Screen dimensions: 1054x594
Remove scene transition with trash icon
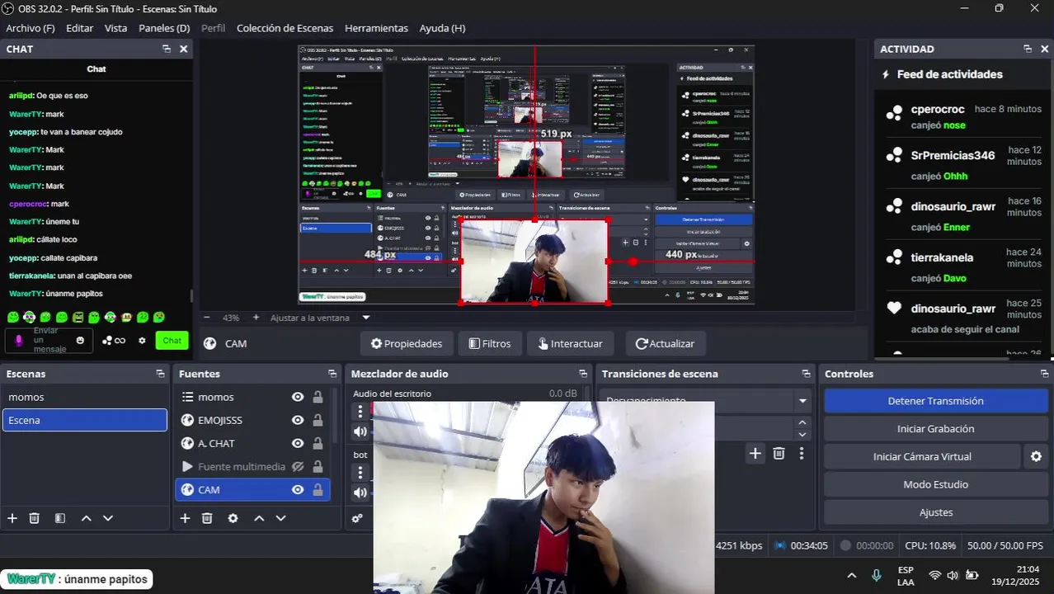point(779,453)
